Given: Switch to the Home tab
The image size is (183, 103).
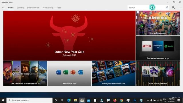Looking at the screenshot, I should click(x=11, y=8).
